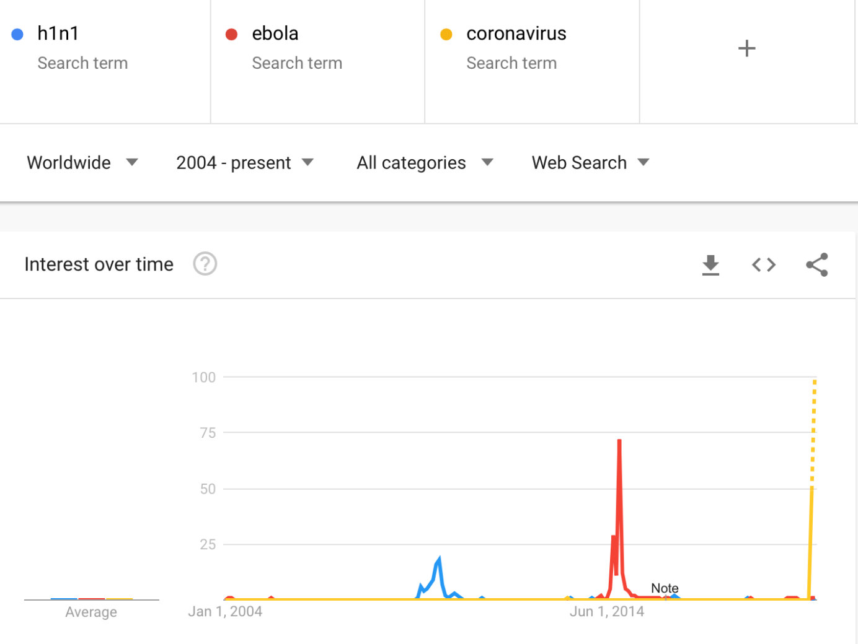Expand the Worldwide region dropdown
858x644 pixels.
[82, 163]
